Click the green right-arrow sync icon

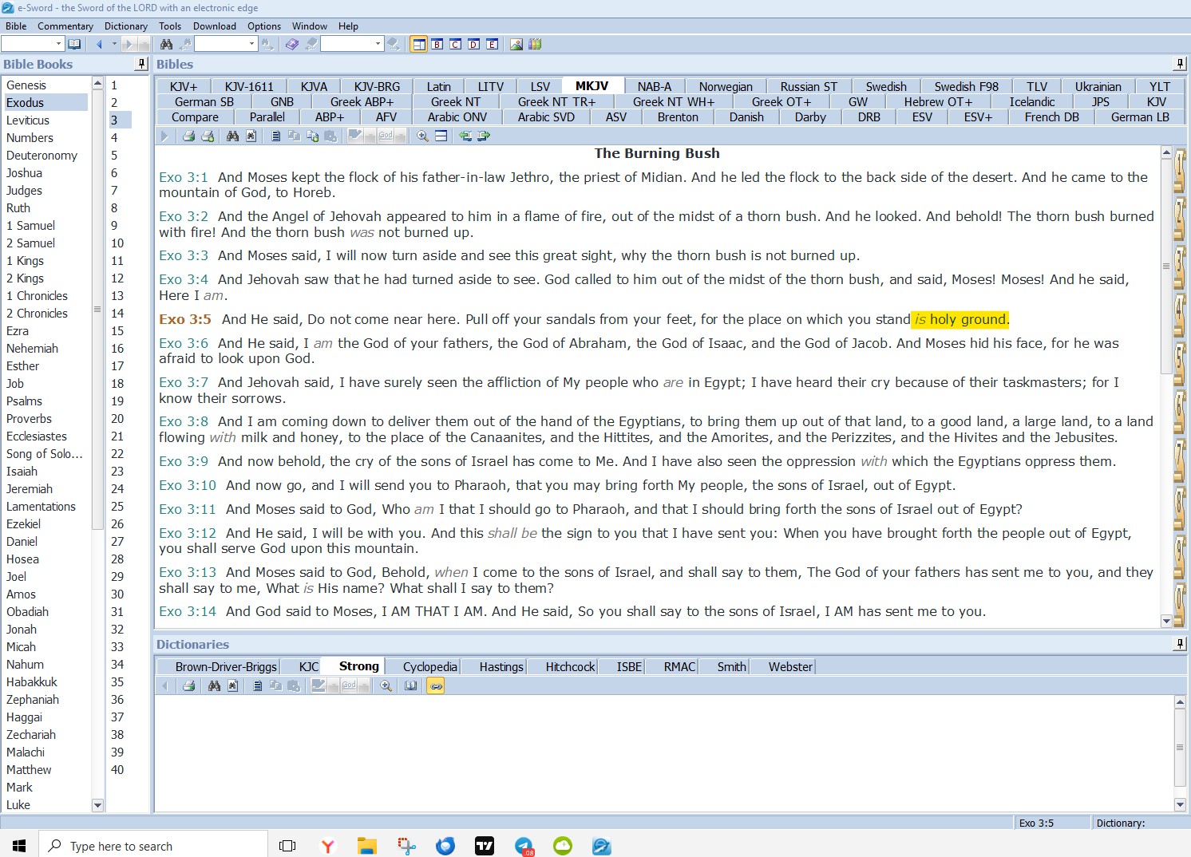484,136
